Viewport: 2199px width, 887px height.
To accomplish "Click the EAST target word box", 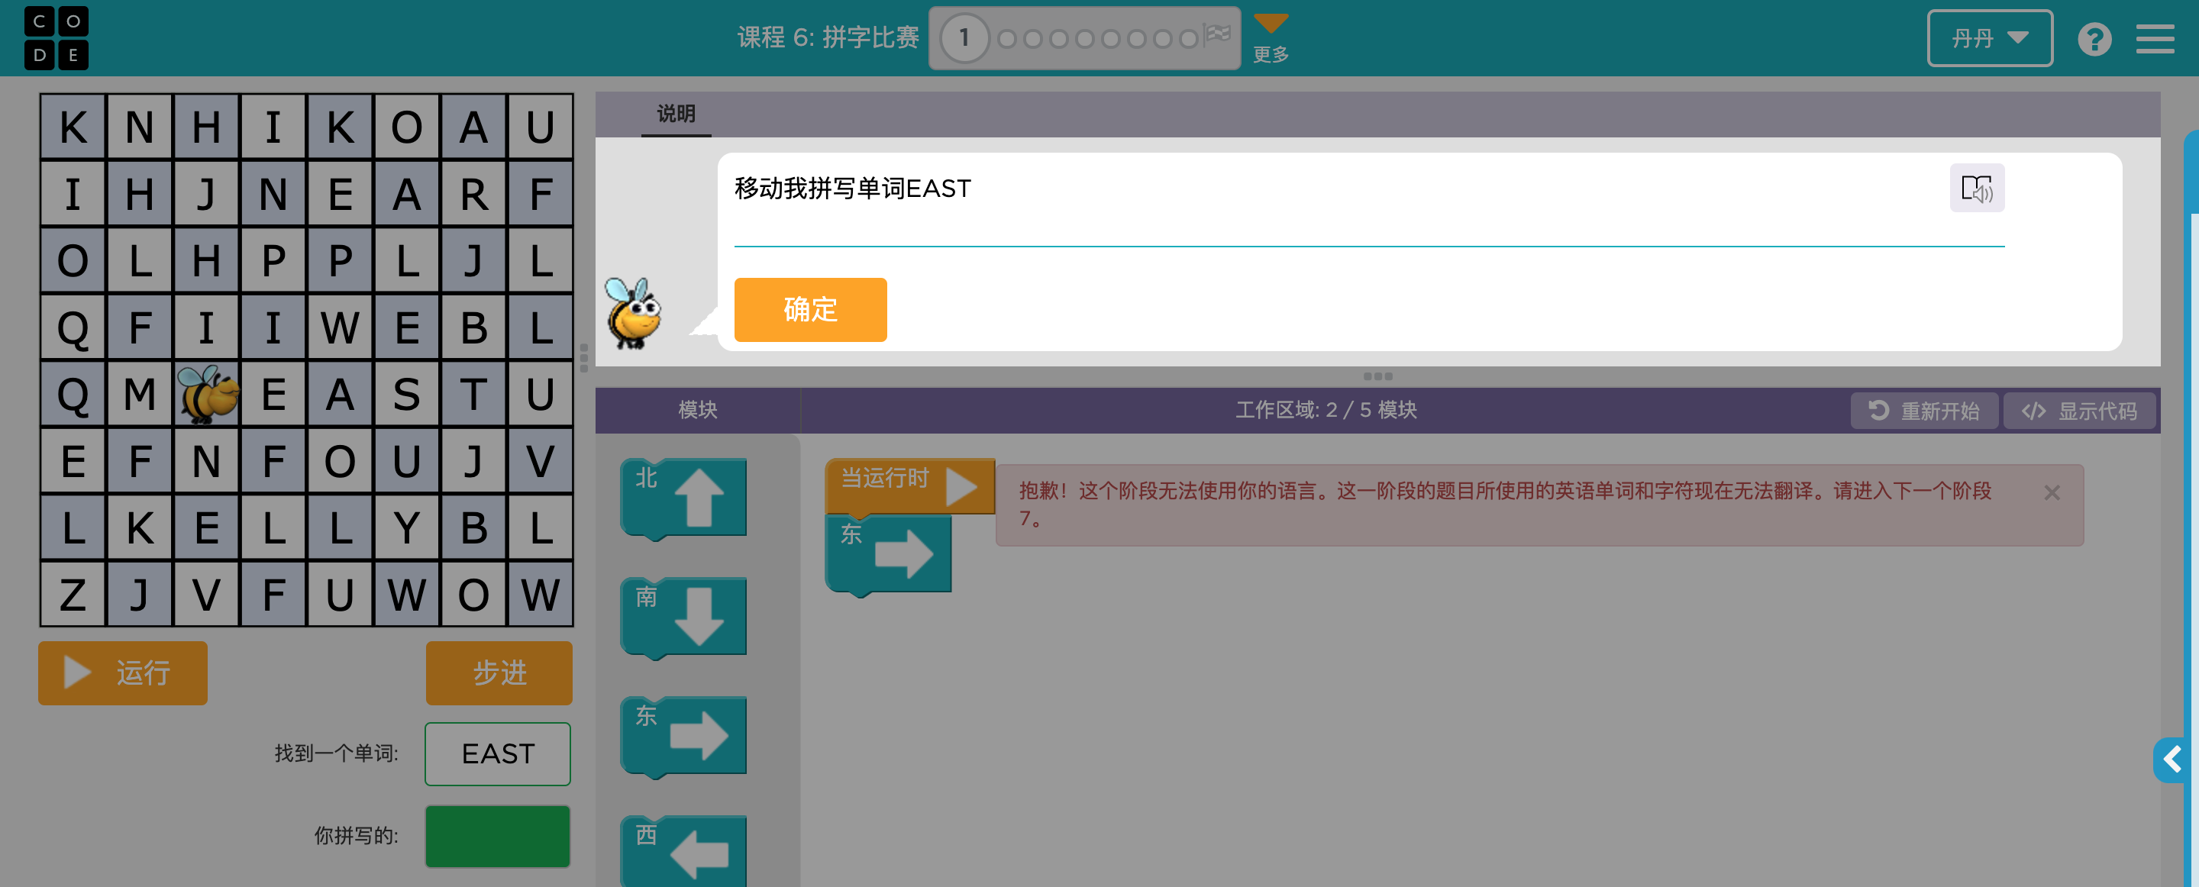I will coord(498,754).
